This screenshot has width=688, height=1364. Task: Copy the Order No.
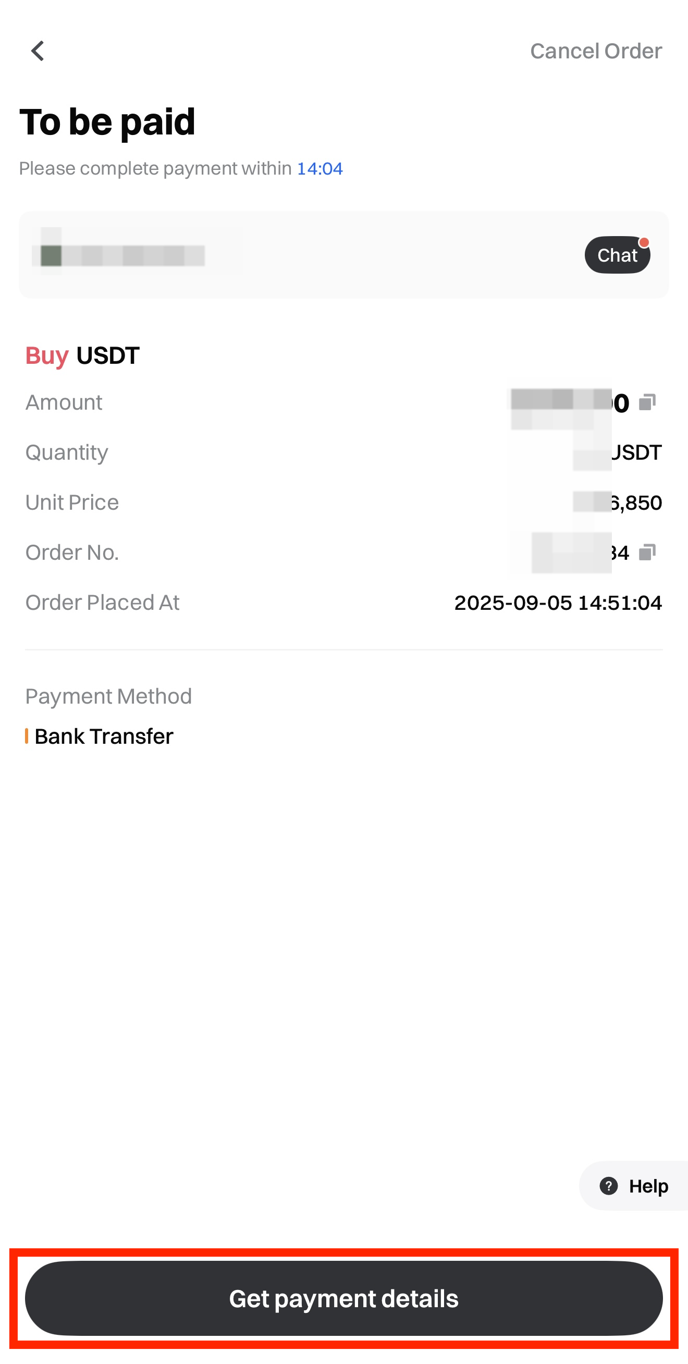tap(647, 552)
